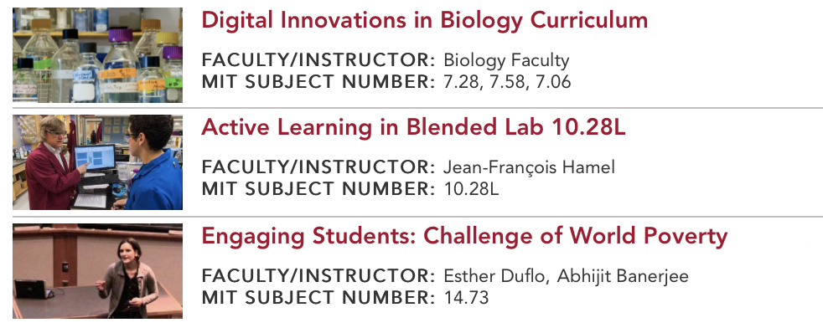Select instructor Esther Duflo
823x328 pixels.
tap(496, 276)
